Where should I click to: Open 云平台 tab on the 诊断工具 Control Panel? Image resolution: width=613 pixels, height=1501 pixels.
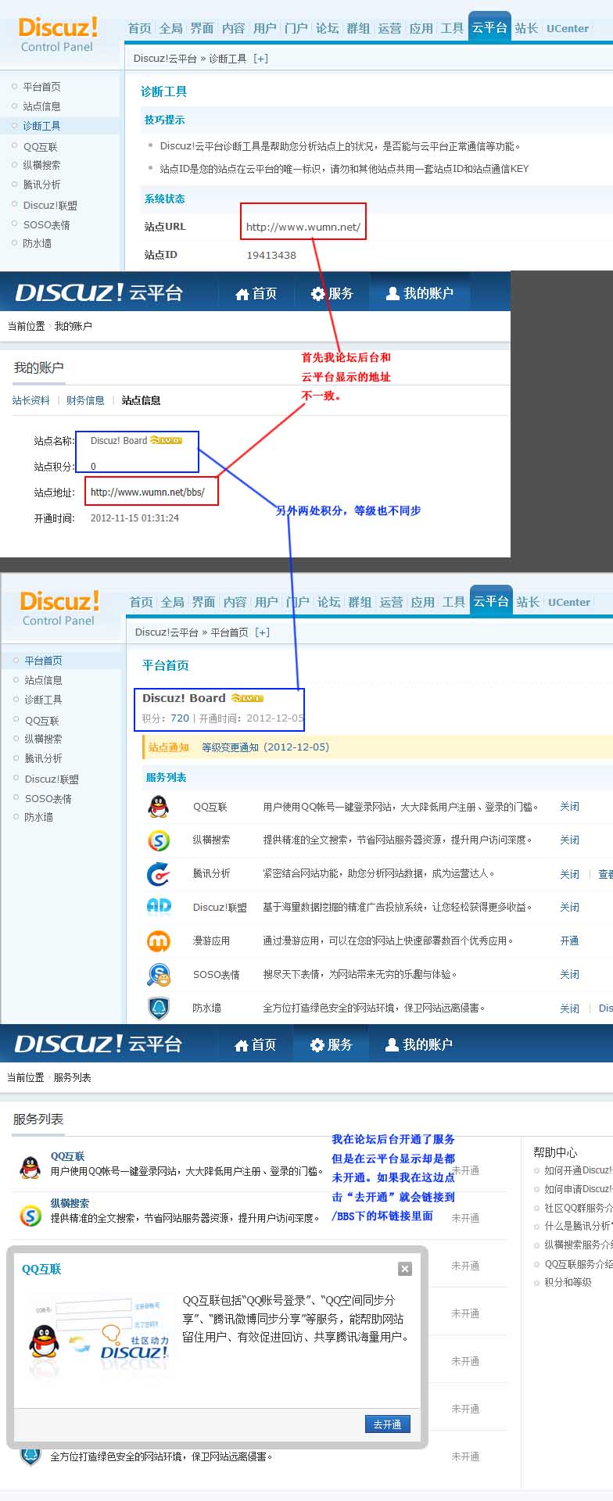pos(489,27)
